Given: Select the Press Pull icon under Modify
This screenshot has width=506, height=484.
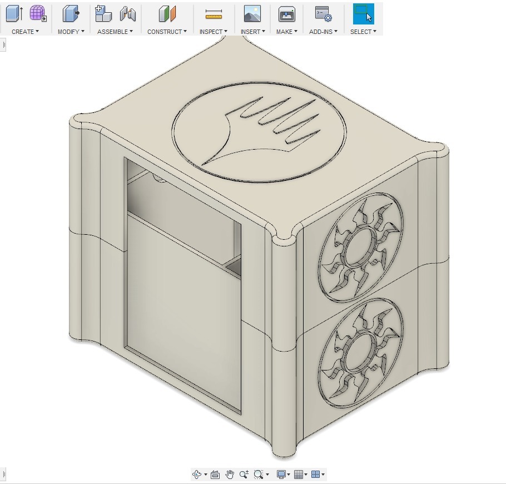Looking at the screenshot, I should tap(71, 13).
